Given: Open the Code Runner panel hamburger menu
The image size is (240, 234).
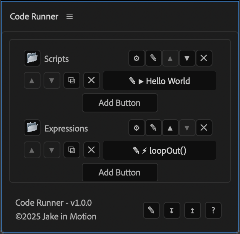Looking at the screenshot, I should [x=70, y=16].
